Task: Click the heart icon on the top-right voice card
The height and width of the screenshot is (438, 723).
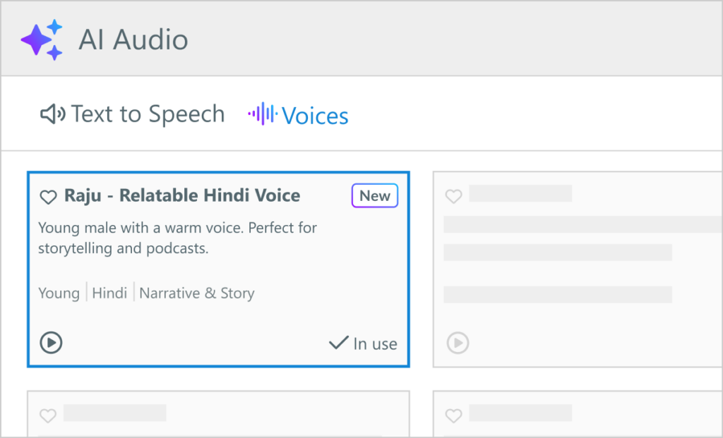Action: (453, 194)
